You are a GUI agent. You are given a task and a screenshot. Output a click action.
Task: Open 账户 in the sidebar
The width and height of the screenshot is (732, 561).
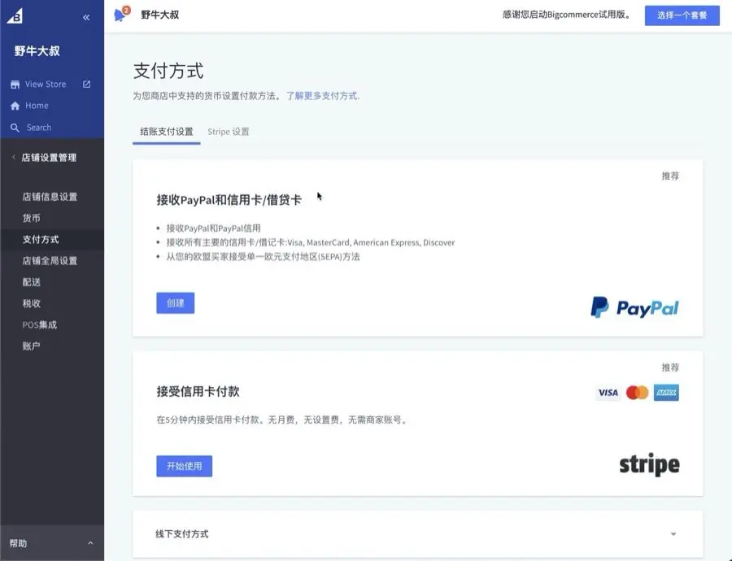click(31, 346)
